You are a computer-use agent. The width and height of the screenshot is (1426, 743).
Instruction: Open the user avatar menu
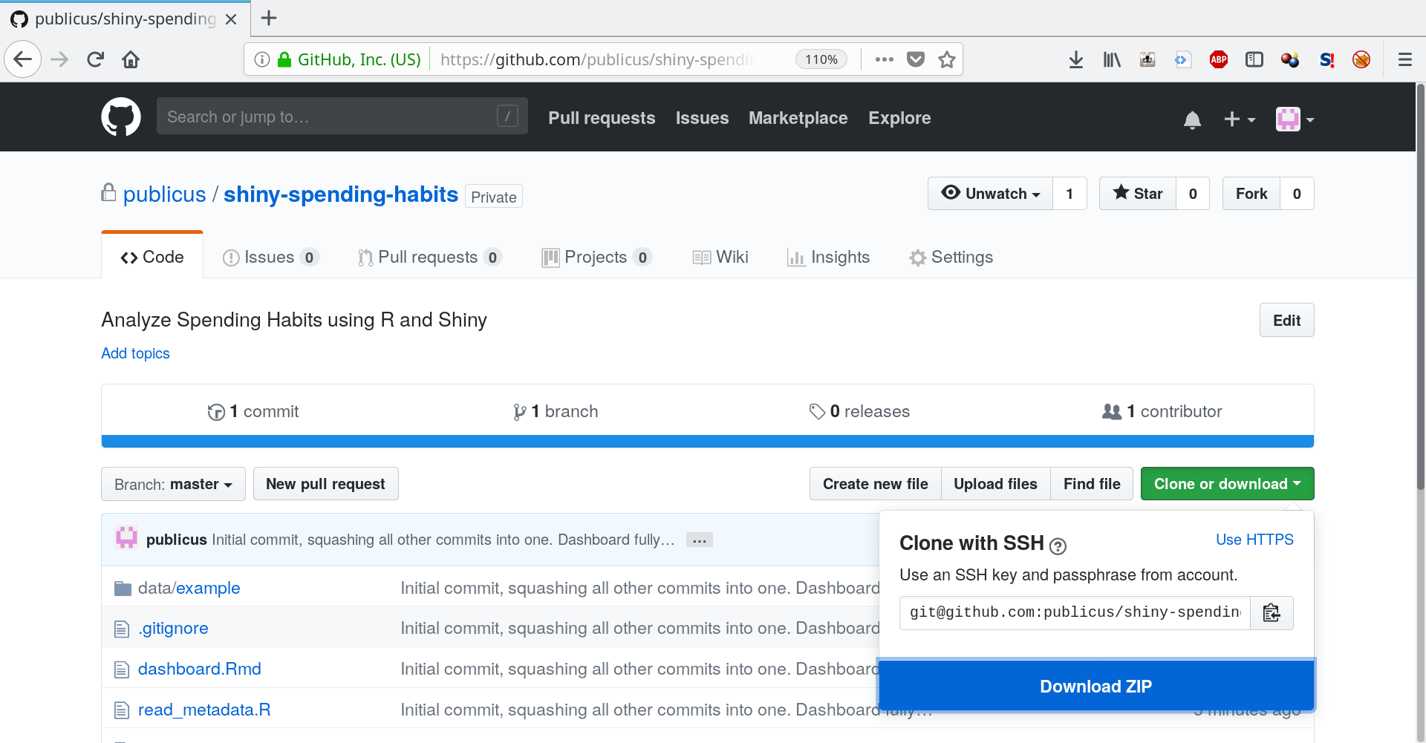pos(1295,119)
